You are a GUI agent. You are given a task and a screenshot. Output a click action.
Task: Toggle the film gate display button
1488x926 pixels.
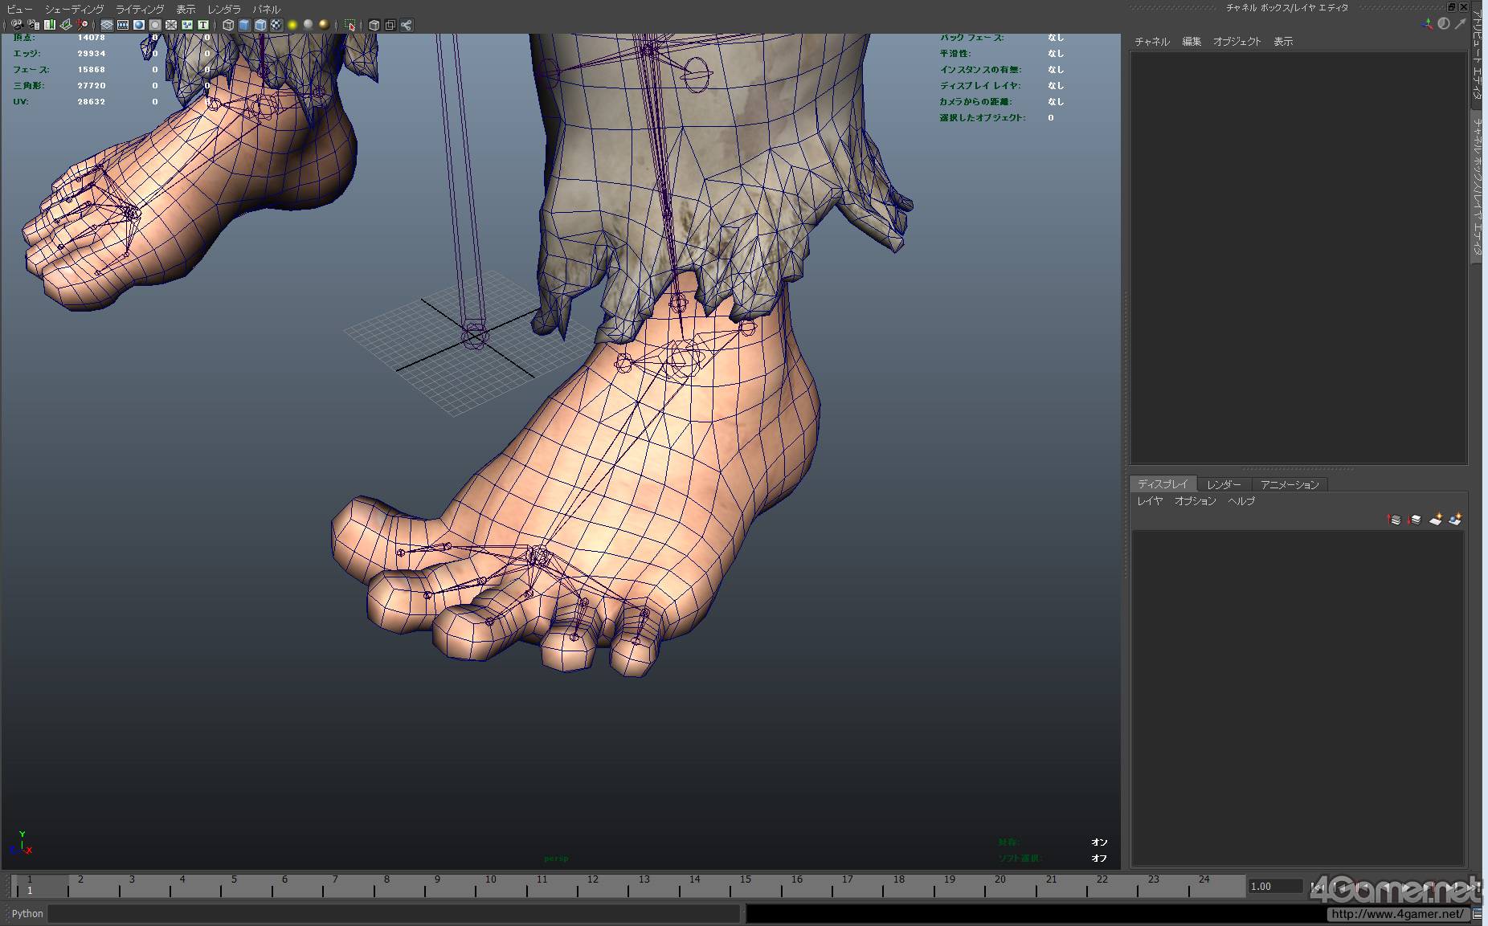coord(123,25)
